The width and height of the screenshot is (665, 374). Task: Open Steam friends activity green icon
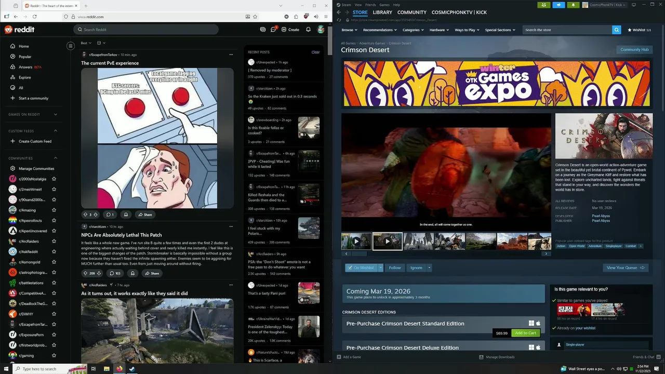543,5
